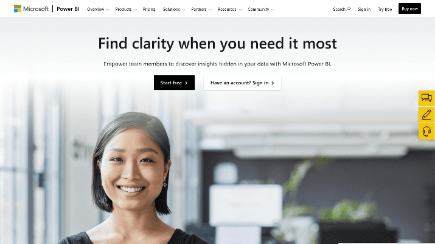Click the Power BI brand link

click(x=68, y=9)
